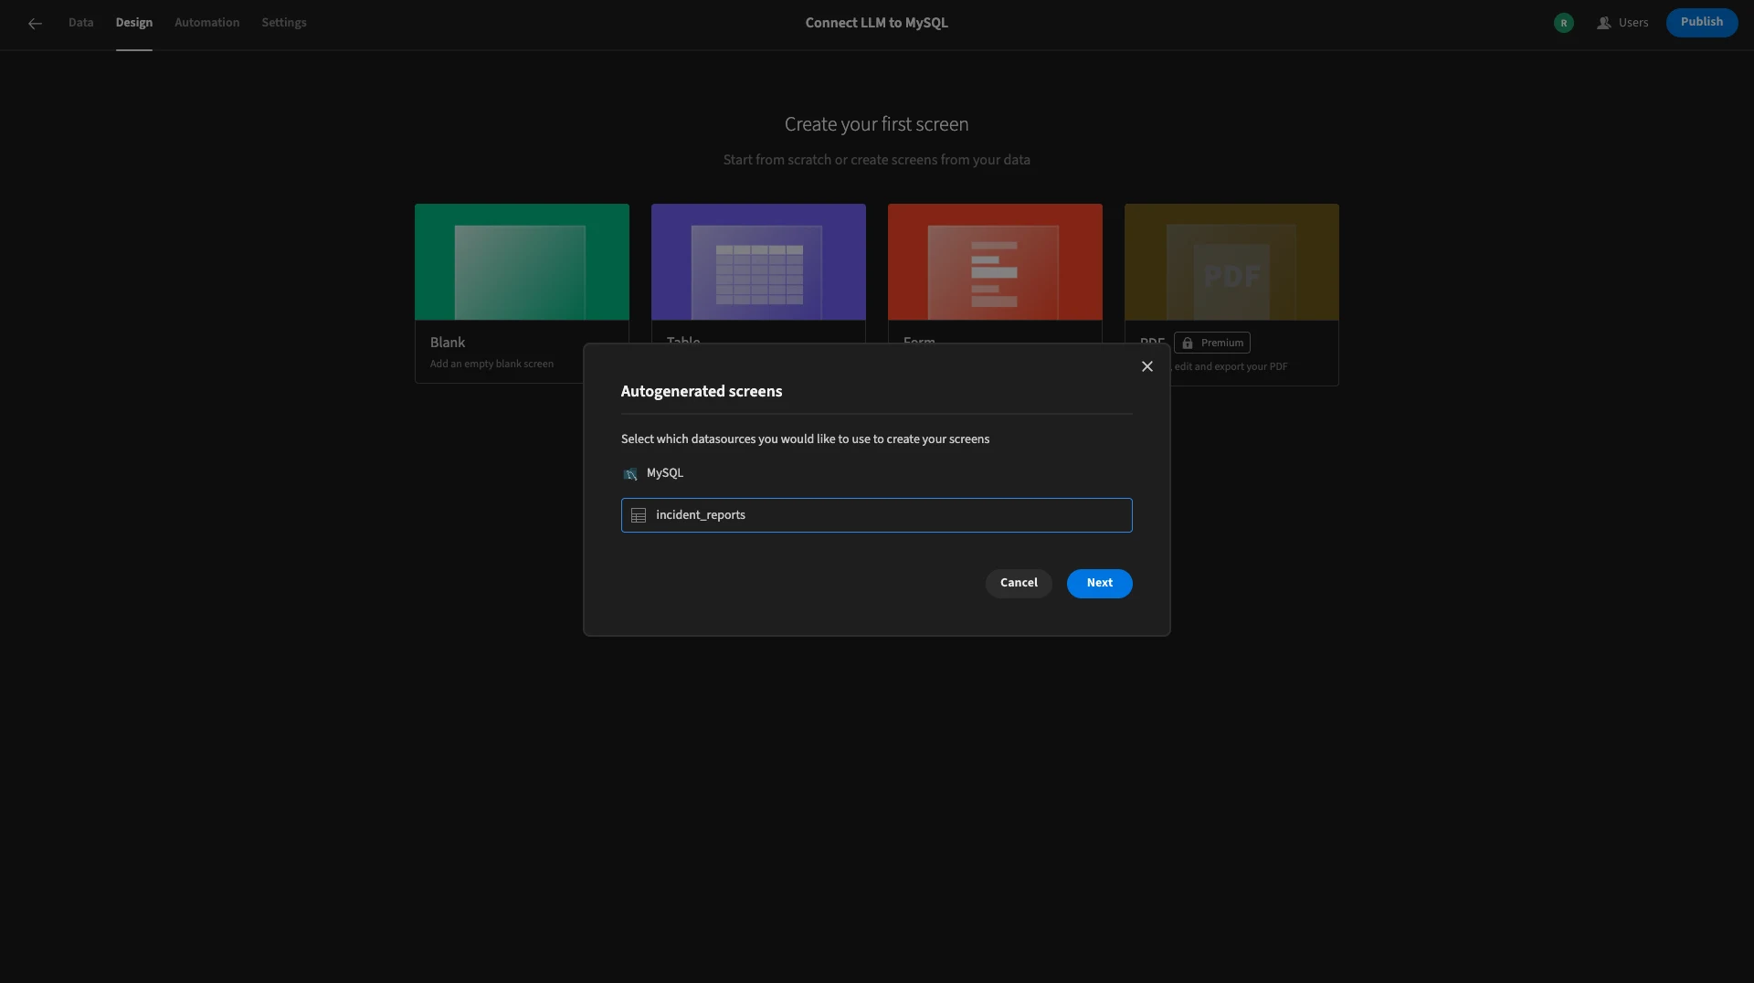This screenshot has width=1754, height=983.
Task: Click the Cancel button in dialog
Action: click(1019, 583)
